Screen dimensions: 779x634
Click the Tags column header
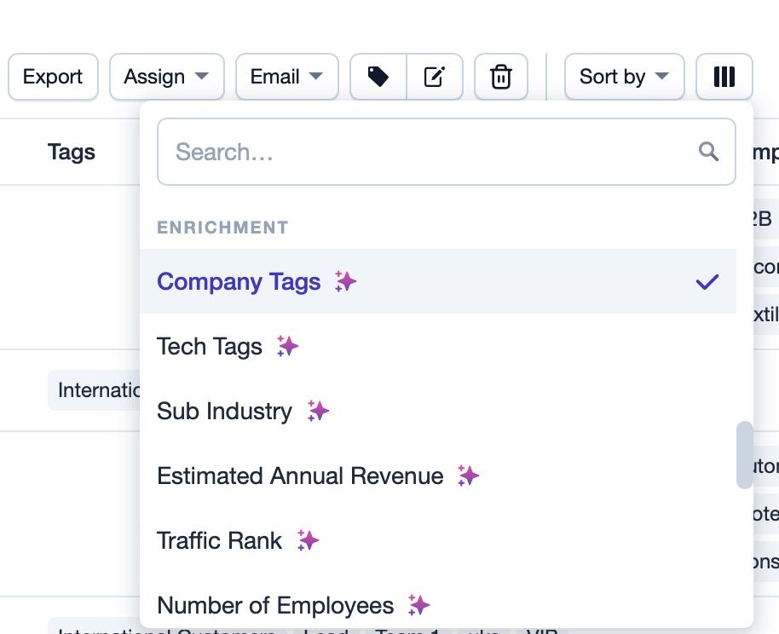click(x=71, y=152)
